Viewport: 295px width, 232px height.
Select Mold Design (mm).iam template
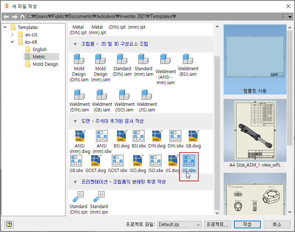[x=100, y=68]
